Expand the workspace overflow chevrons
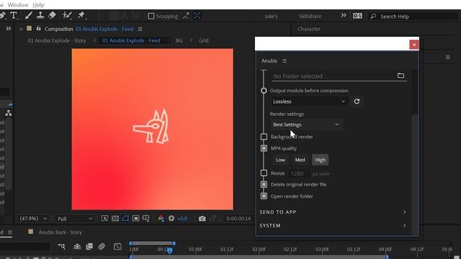Viewport: 461px width, 259px height. [x=344, y=15]
